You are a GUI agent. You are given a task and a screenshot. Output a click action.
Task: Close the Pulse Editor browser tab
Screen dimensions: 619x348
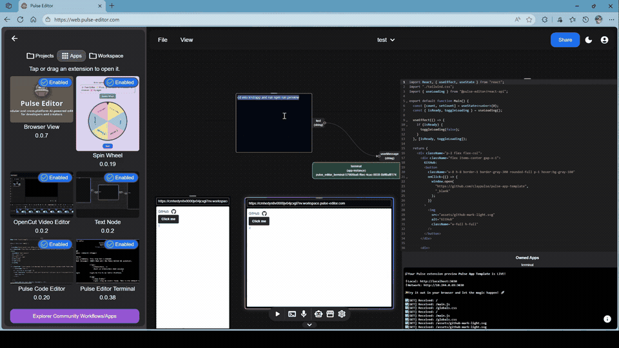(x=99, y=6)
